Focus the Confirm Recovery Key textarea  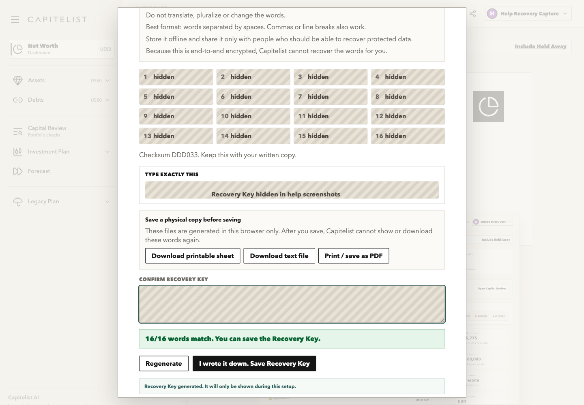coord(292,304)
